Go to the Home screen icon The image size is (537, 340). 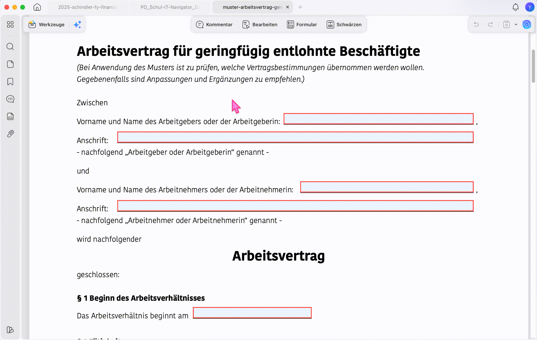37,7
